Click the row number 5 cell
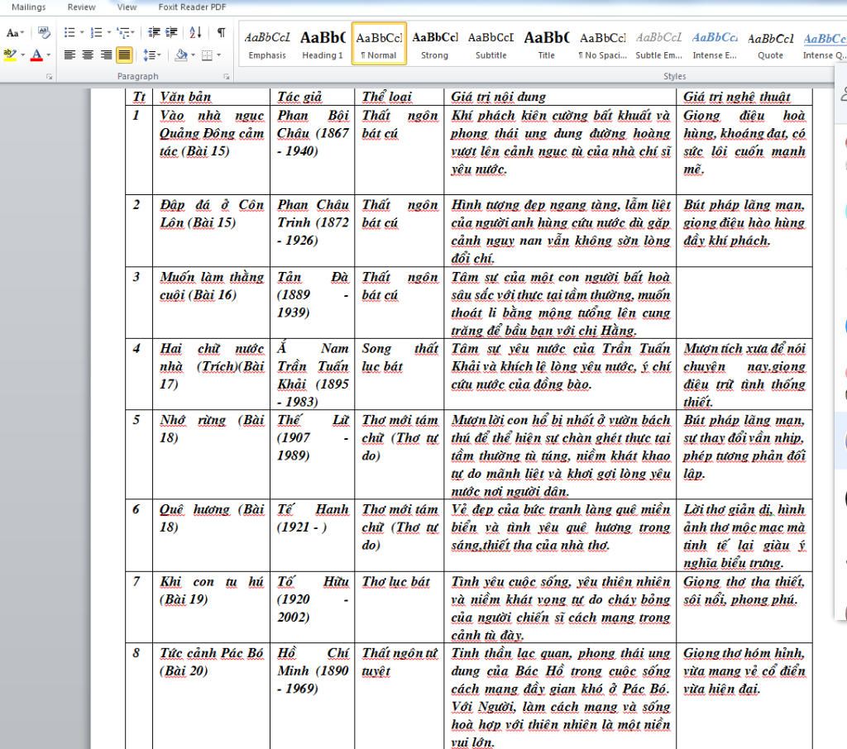 pyautogui.click(x=139, y=455)
